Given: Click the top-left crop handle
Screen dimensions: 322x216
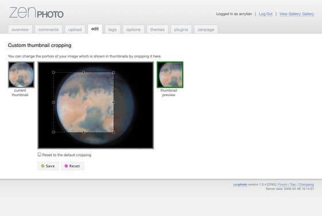Looking at the screenshot, I should tap(53, 72).
